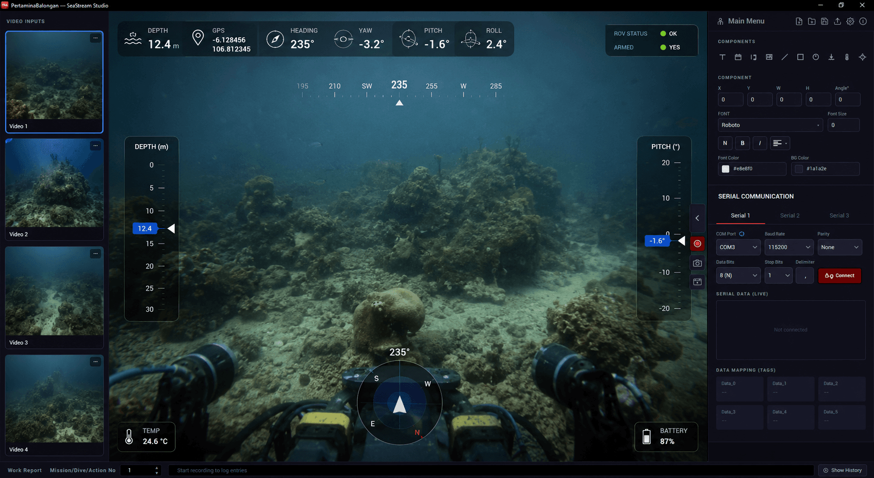Add a date/calendar component
Screen dimensions: 874x478
pyautogui.click(x=738, y=57)
